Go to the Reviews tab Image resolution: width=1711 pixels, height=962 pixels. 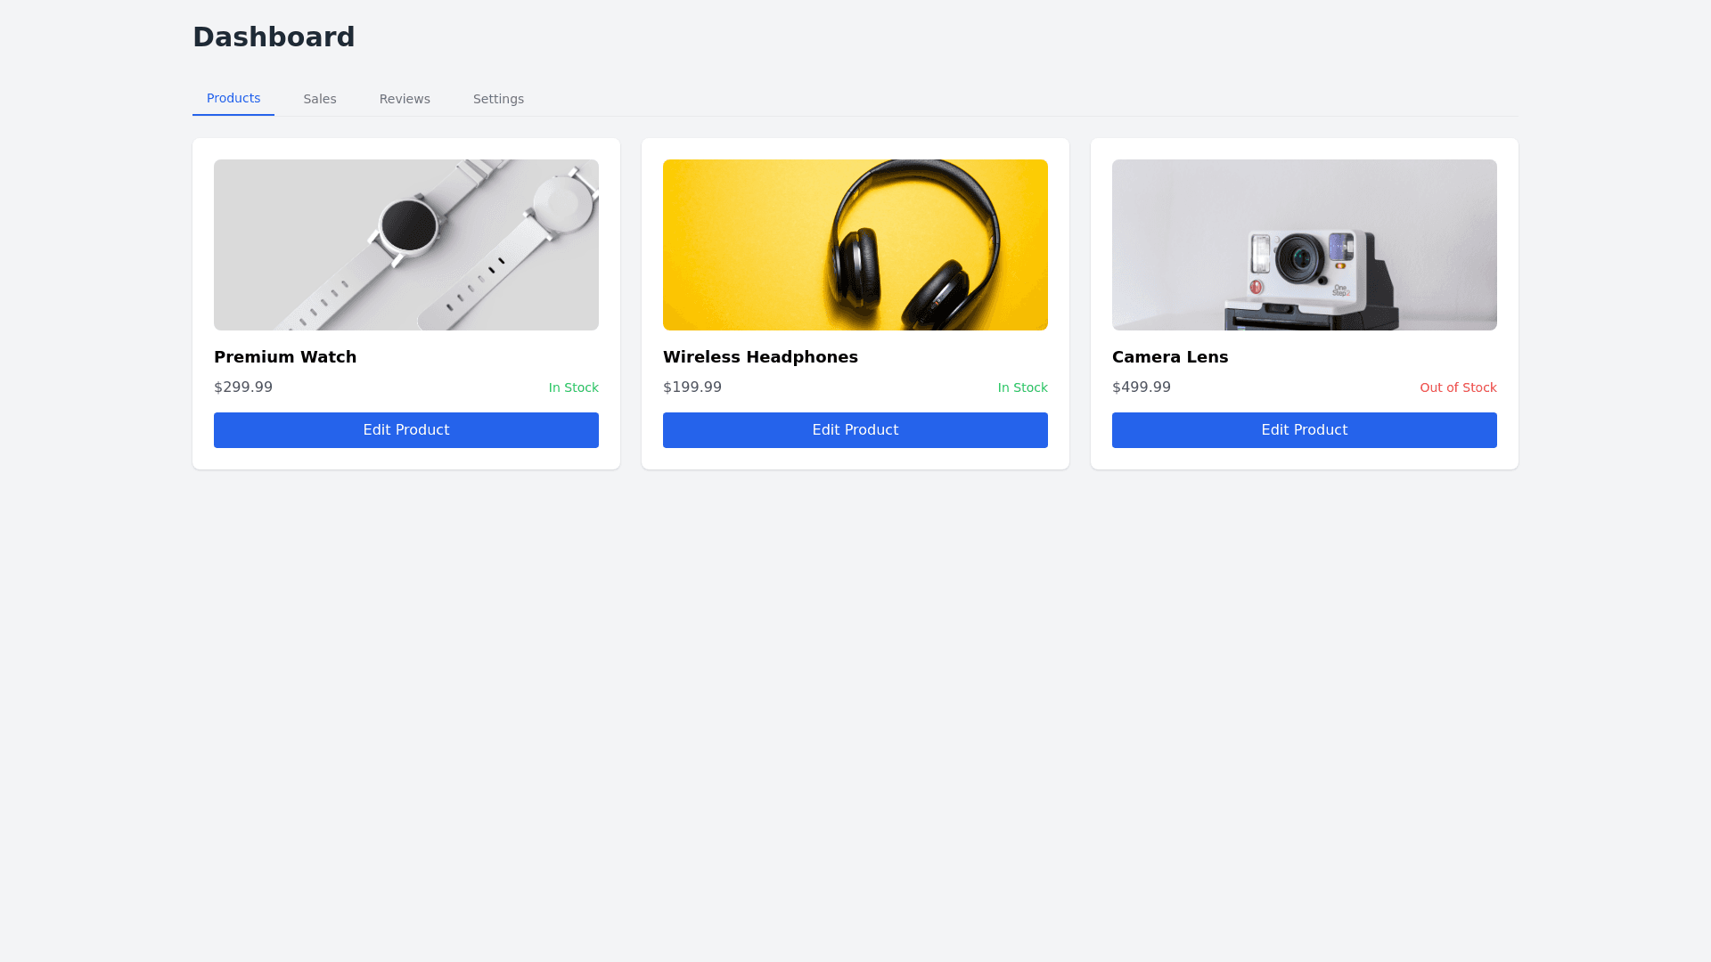[405, 99]
